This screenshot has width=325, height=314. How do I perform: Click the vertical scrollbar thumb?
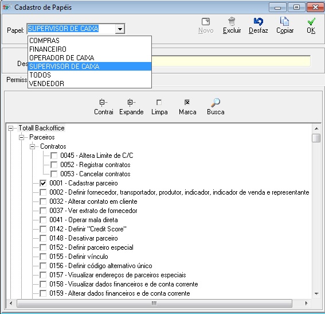[316, 138]
